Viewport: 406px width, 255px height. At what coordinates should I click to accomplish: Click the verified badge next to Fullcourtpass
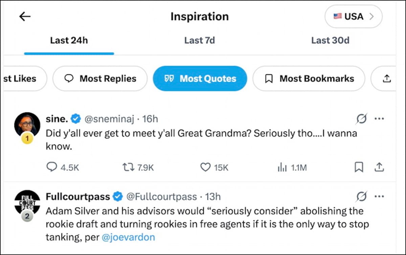[x=117, y=196]
